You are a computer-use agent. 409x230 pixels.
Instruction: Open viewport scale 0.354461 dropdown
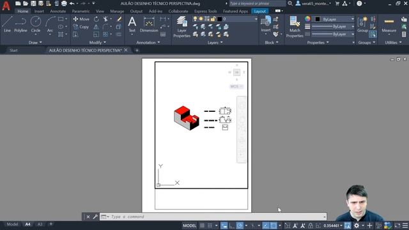333,226
